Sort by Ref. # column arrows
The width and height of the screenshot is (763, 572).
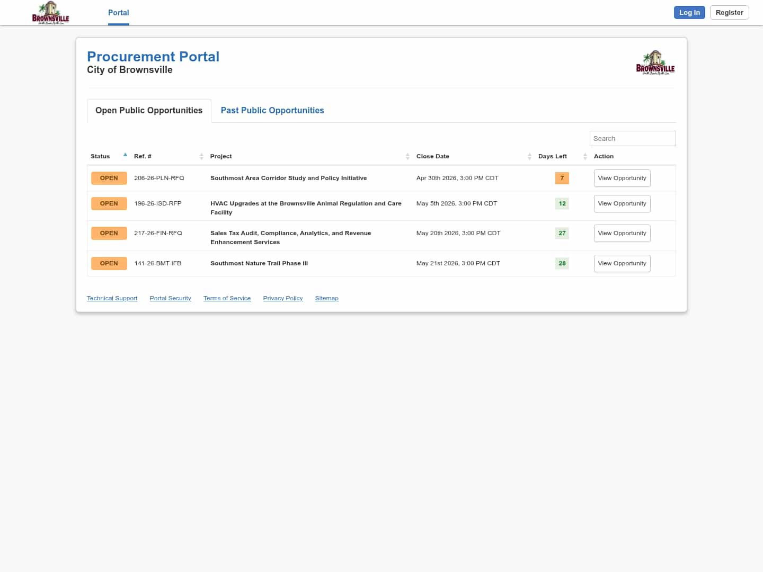[201, 156]
